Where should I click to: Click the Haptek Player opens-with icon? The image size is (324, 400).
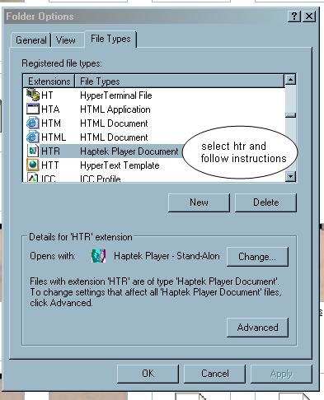point(98,256)
